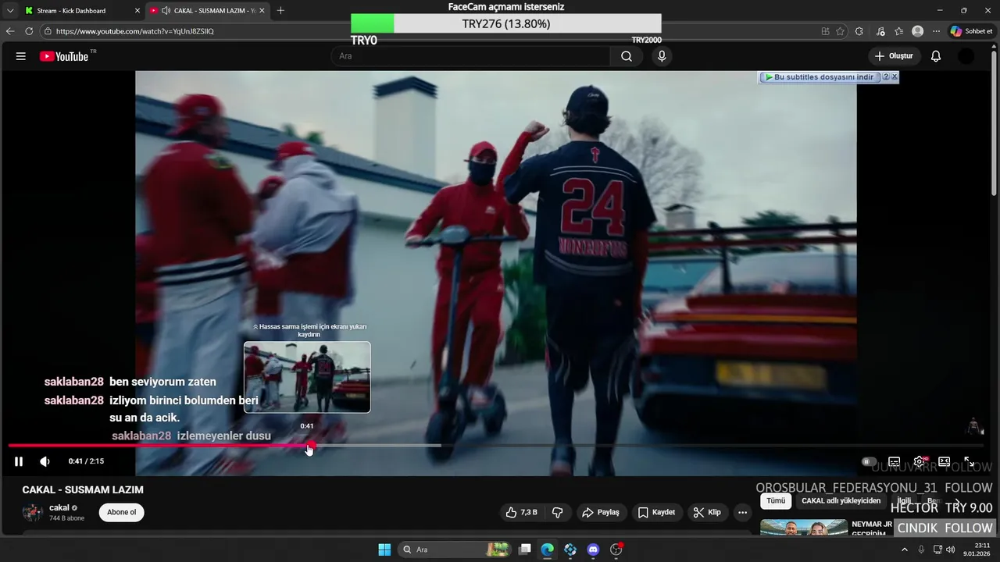This screenshot has width=1000, height=562.
Task: Click the address bar URL
Action: 134,31
